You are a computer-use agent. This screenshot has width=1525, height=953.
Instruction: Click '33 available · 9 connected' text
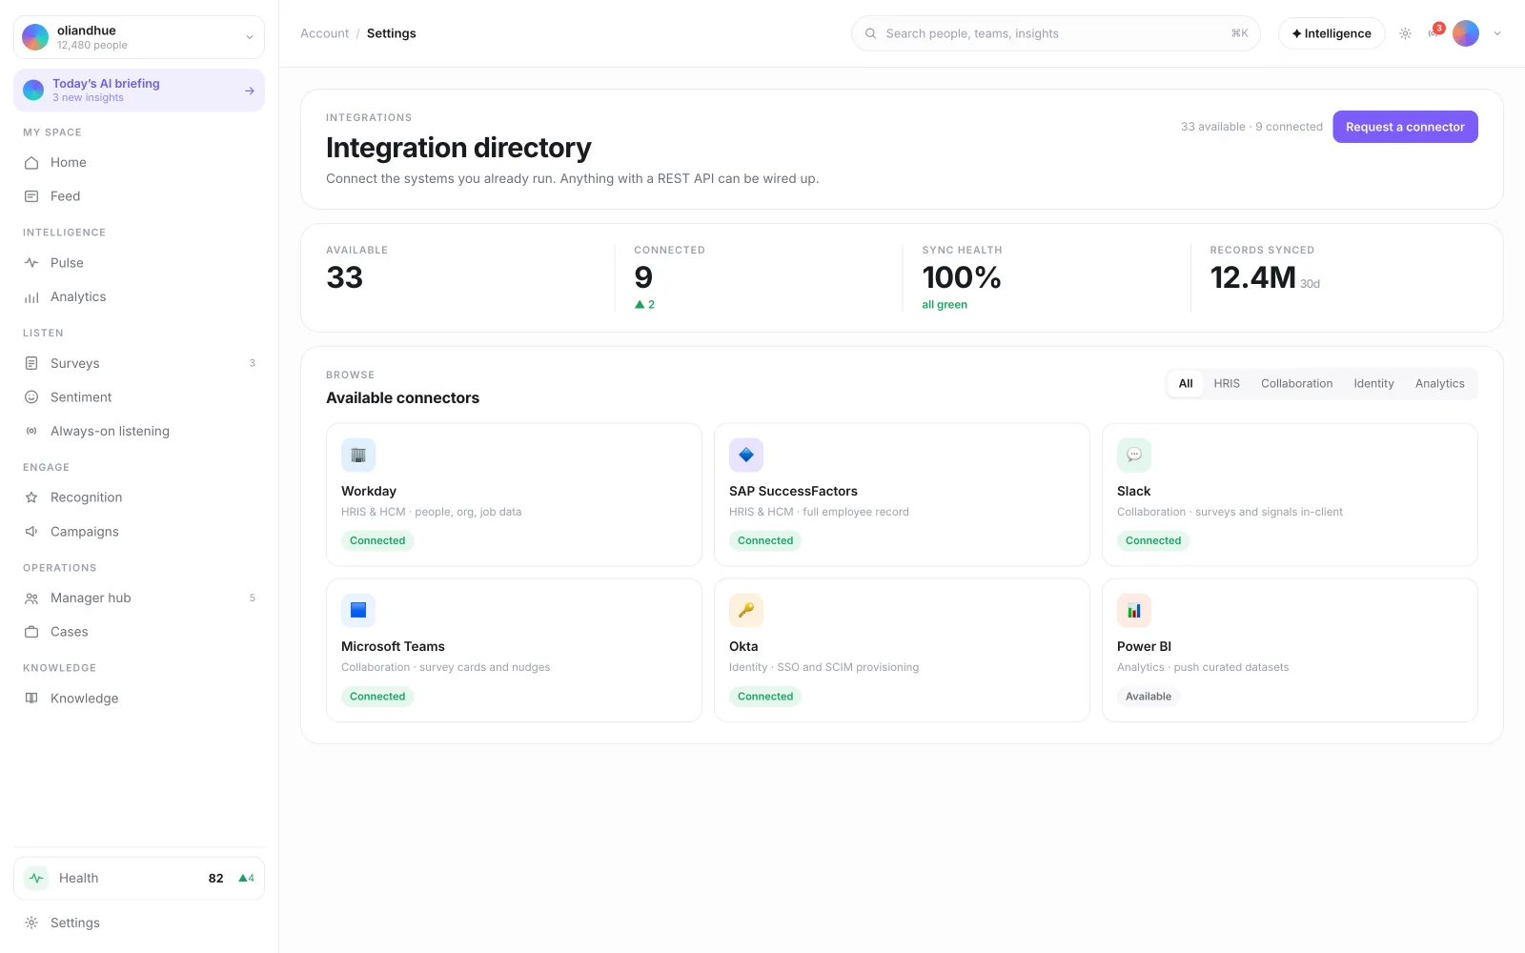click(1251, 127)
